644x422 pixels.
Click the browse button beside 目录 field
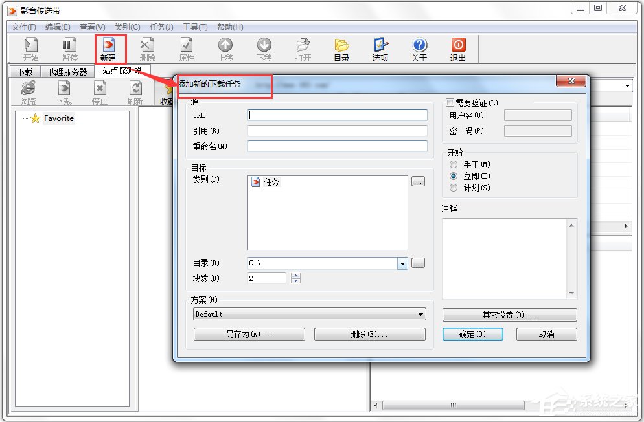click(418, 263)
